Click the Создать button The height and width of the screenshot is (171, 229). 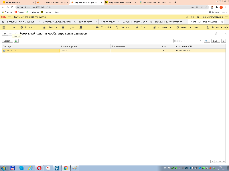tap(7, 41)
